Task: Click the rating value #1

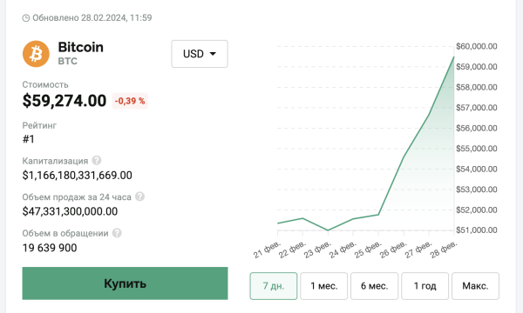Action: pos(29,139)
